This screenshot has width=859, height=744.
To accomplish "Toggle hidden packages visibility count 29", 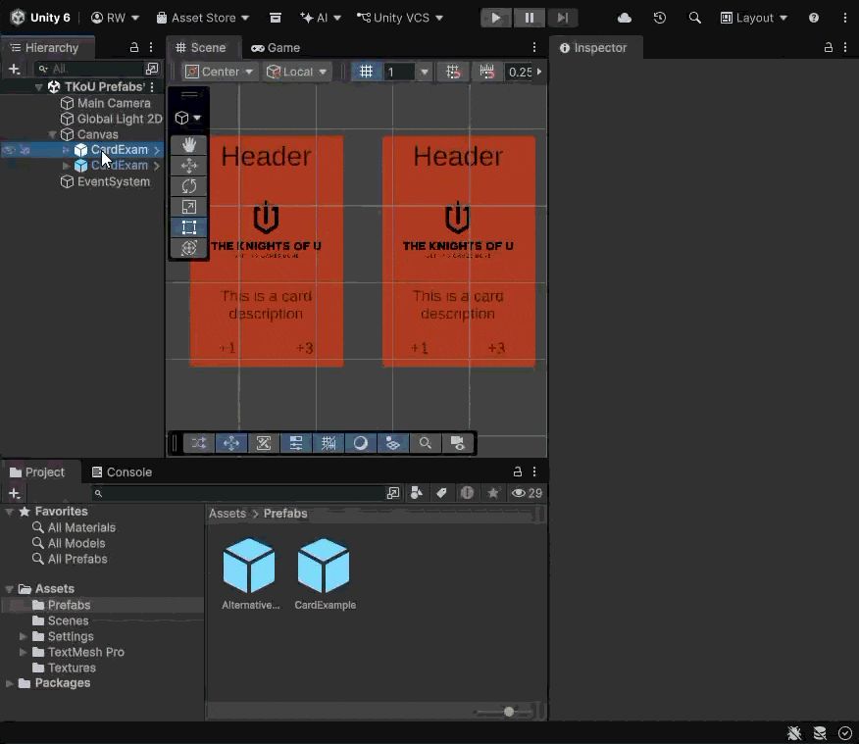I will (527, 493).
